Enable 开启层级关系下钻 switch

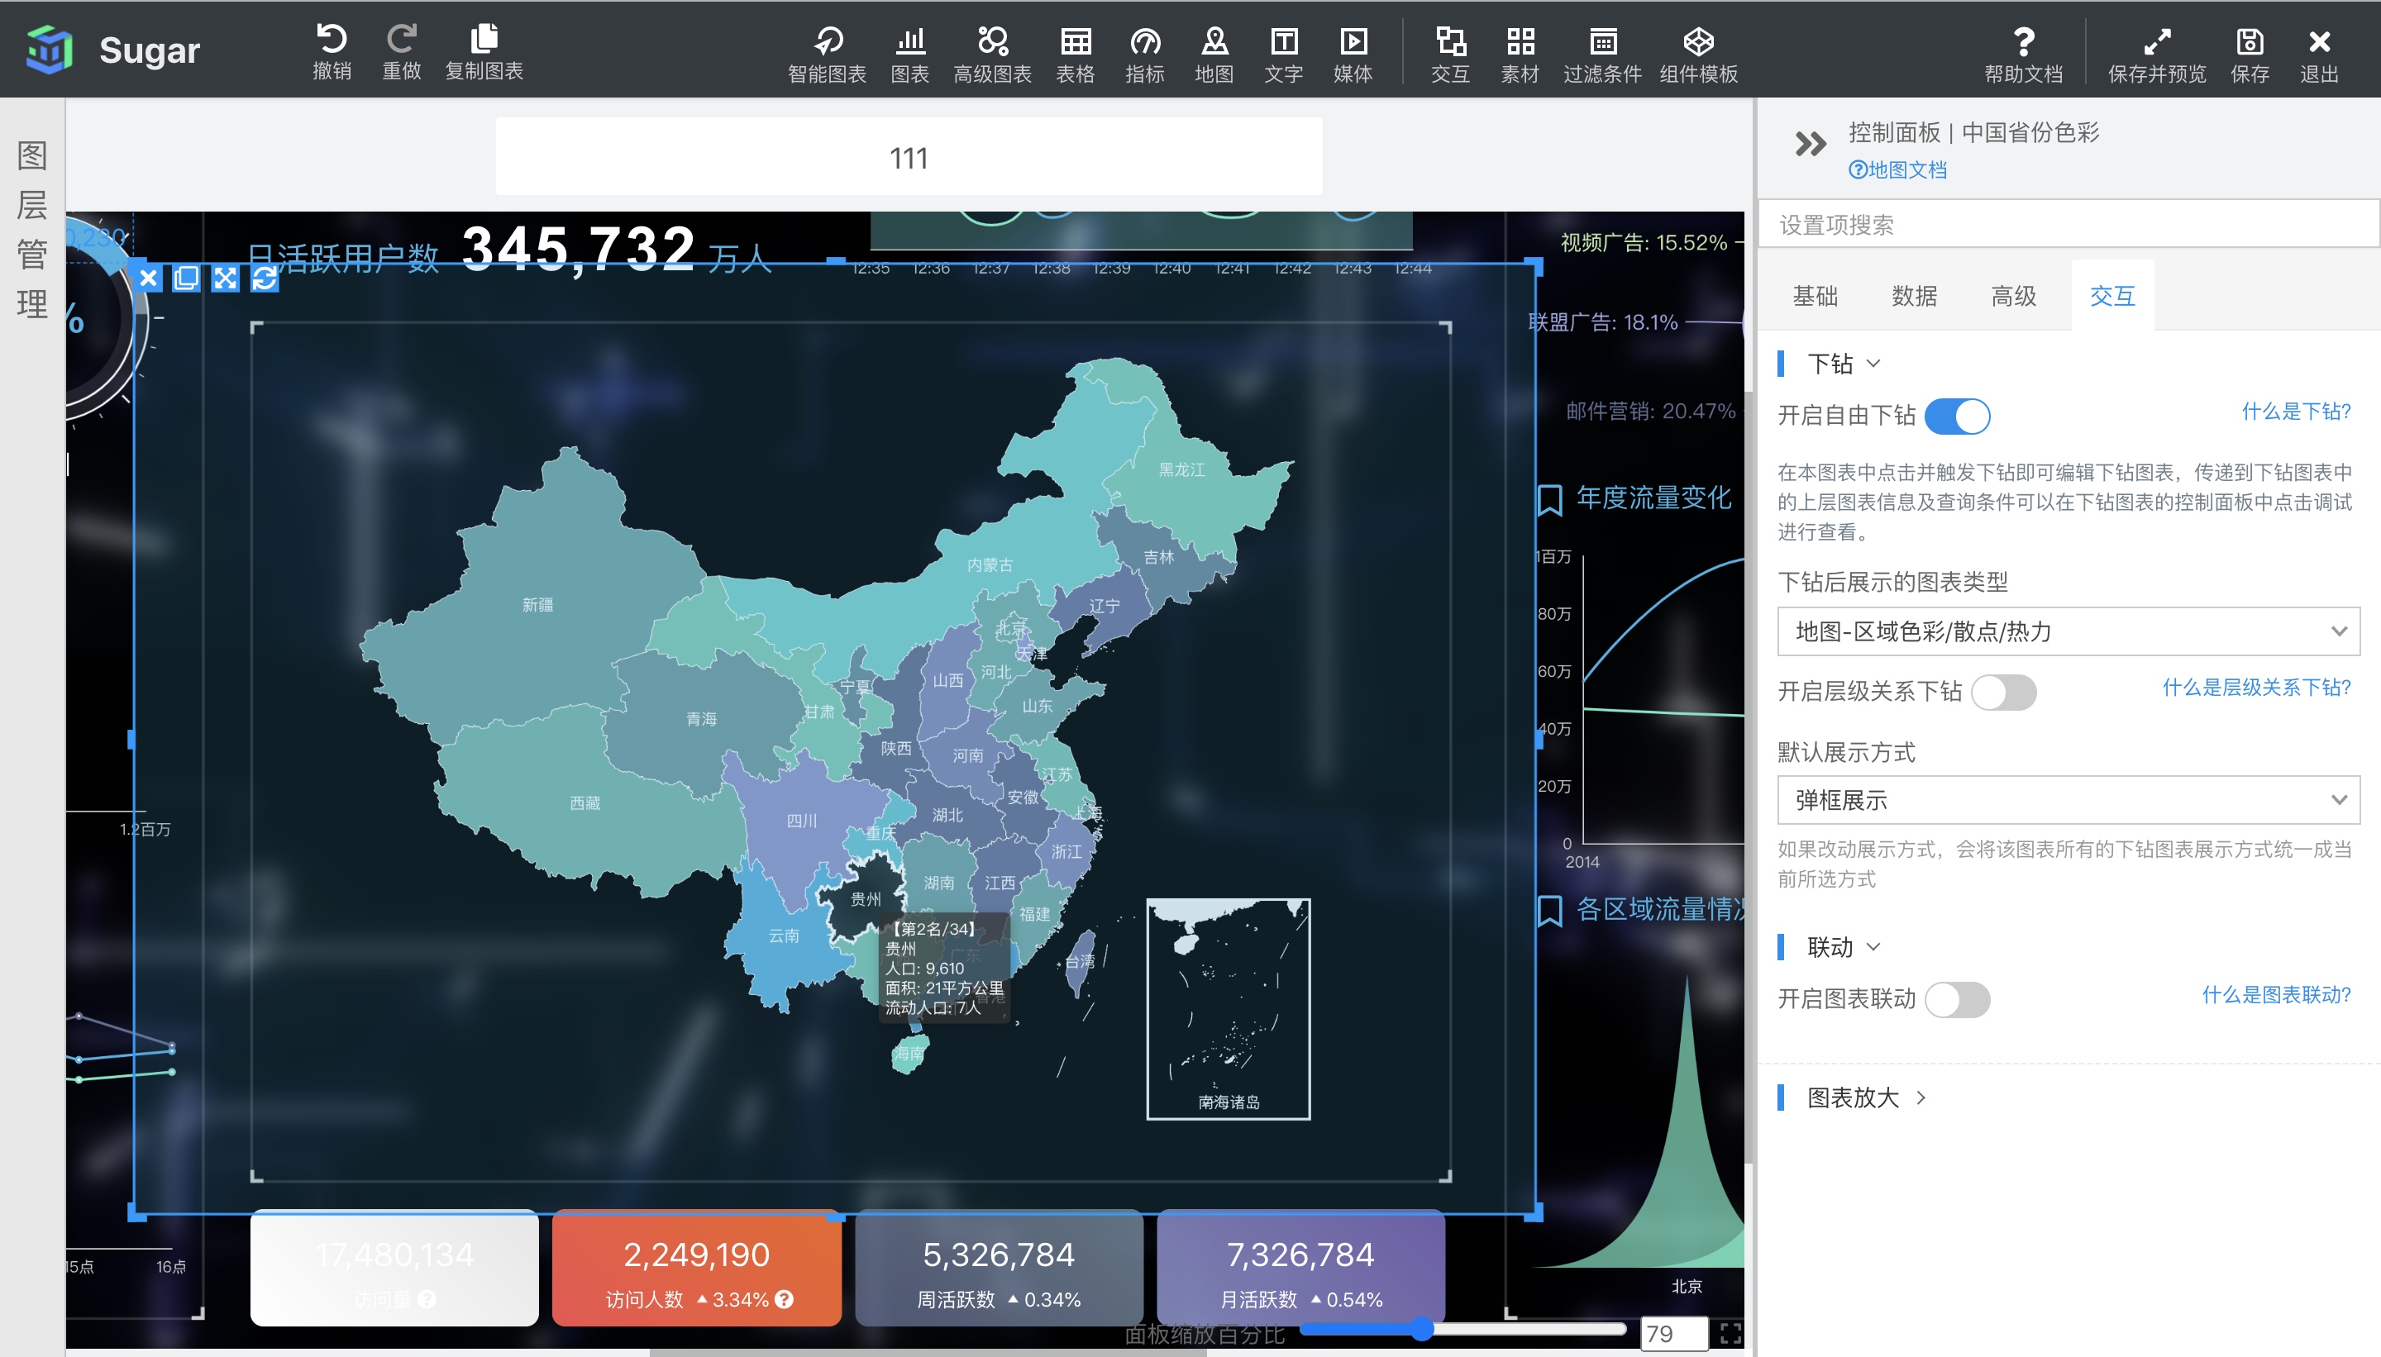coord(2003,692)
